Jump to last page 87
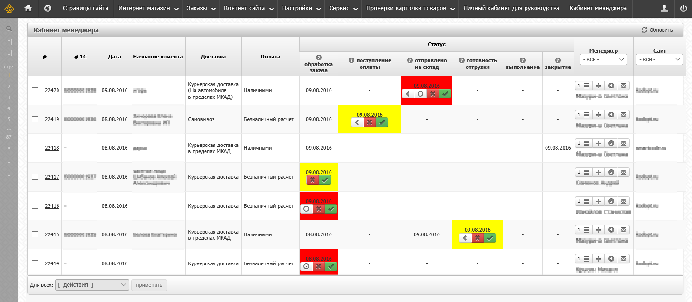Viewport: 692px width, 302px height. pos(9,137)
